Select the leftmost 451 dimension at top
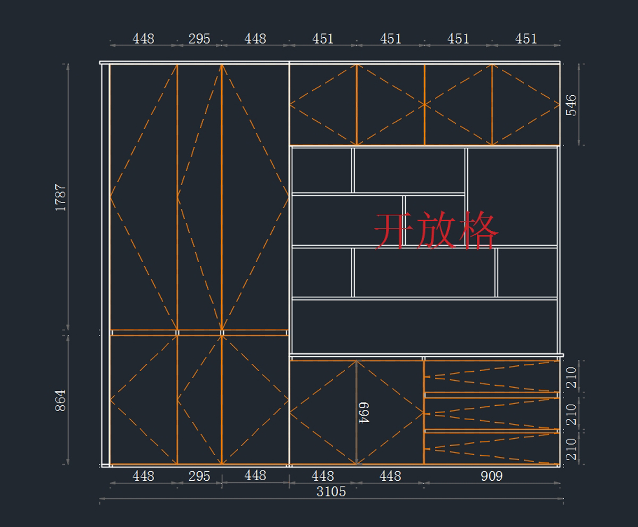Image resolution: width=638 pixels, height=527 pixels. [323, 39]
